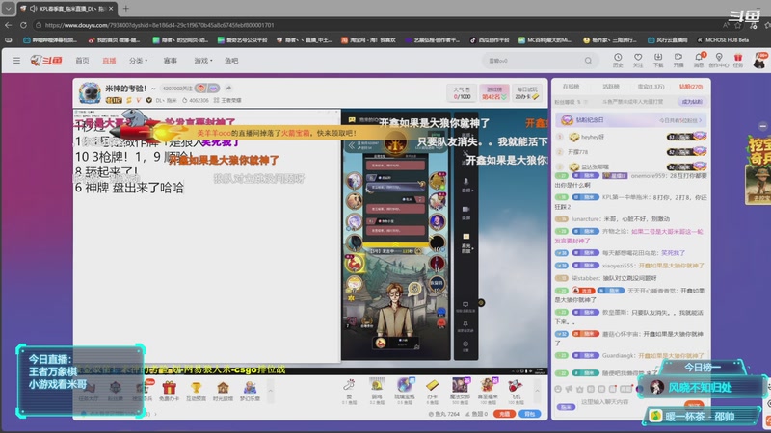Send the 办卡 gold card gift
This screenshot has width=771, height=433.
click(x=432, y=392)
